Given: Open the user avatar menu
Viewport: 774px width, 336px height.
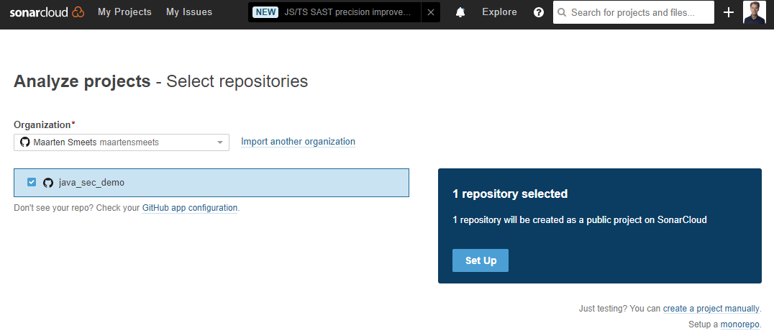Looking at the screenshot, I should click(755, 12).
